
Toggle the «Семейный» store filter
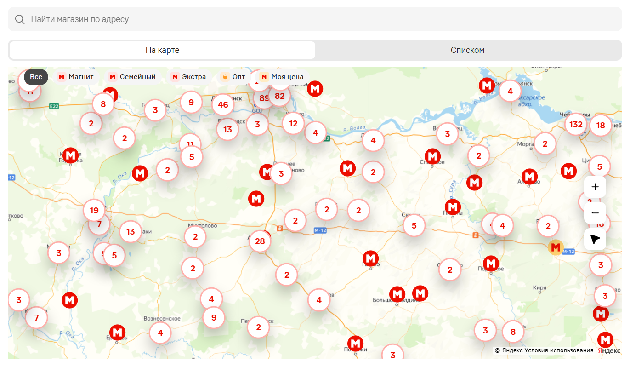(x=132, y=77)
